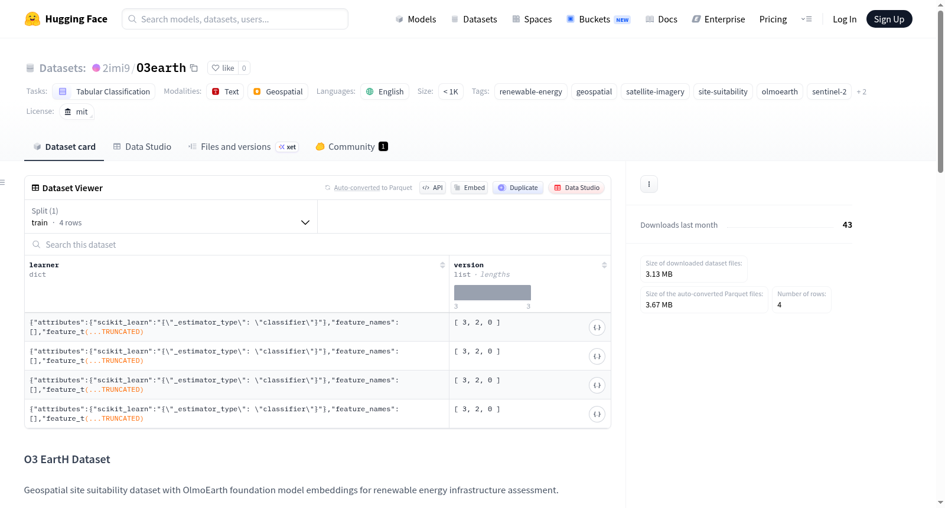Toggle the left sidebar contents icon
Screen dimensions: 945x508
coord(2,182)
